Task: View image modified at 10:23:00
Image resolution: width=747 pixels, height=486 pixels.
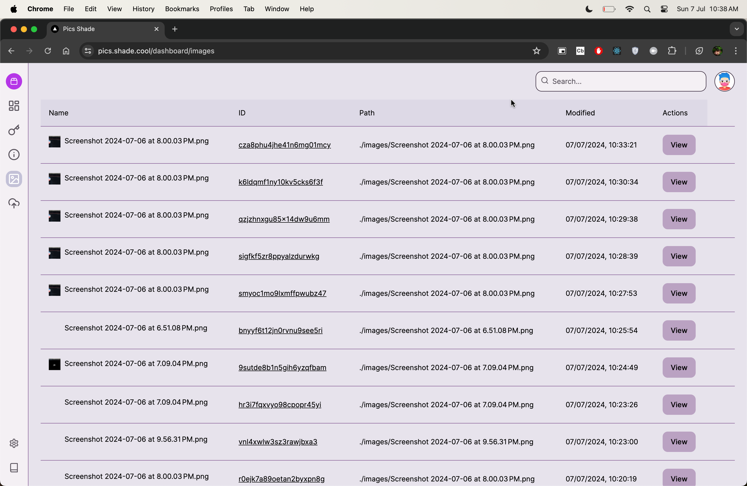Action: pyautogui.click(x=679, y=442)
